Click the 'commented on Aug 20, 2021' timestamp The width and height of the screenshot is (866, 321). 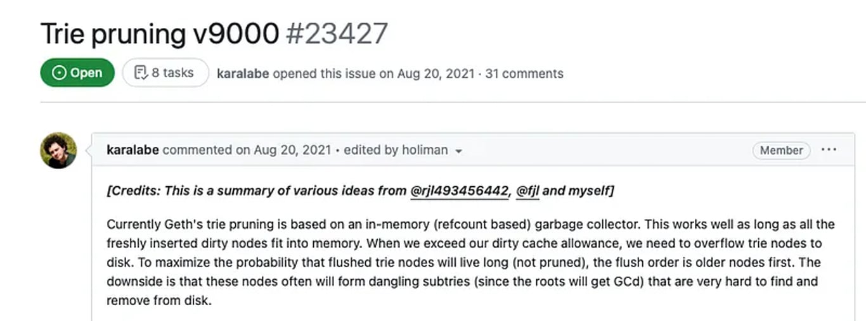tap(247, 150)
